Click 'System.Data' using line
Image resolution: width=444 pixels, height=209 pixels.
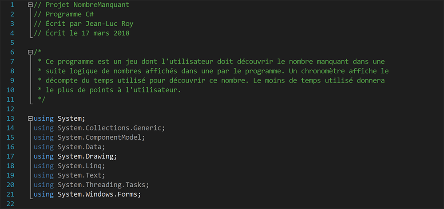[69, 147]
